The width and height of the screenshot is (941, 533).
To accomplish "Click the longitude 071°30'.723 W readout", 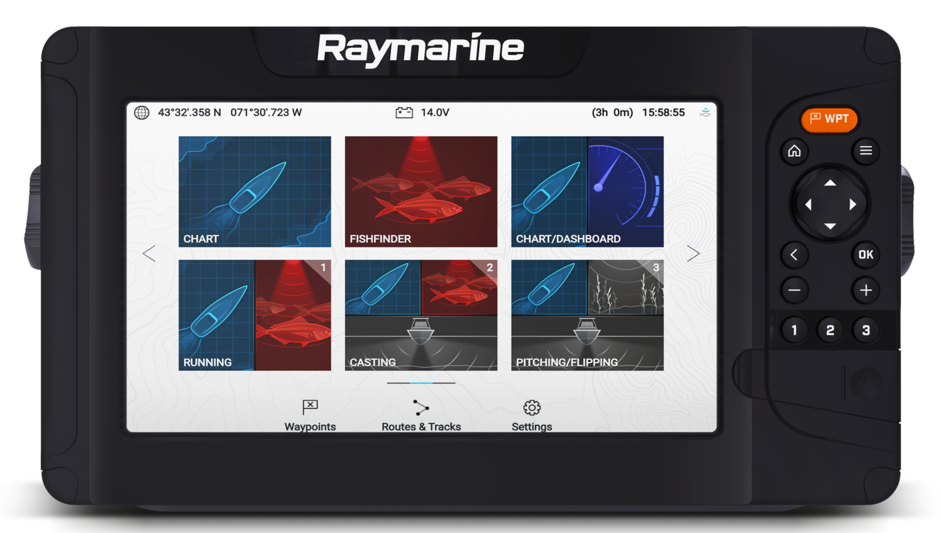I will (266, 113).
